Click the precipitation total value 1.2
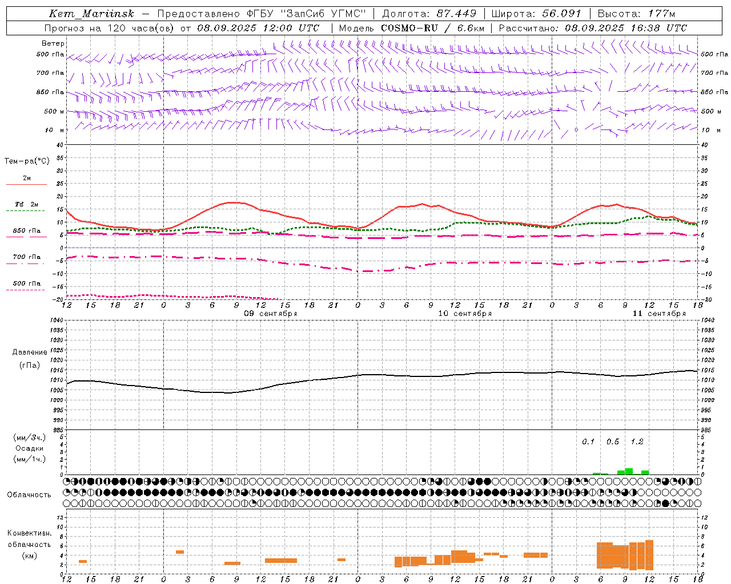This screenshot has height=584, width=731. point(637,442)
